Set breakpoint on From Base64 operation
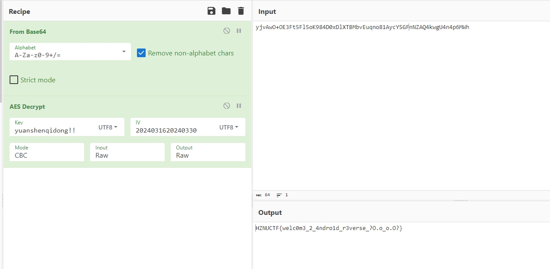The height and width of the screenshot is (269, 550). [239, 31]
